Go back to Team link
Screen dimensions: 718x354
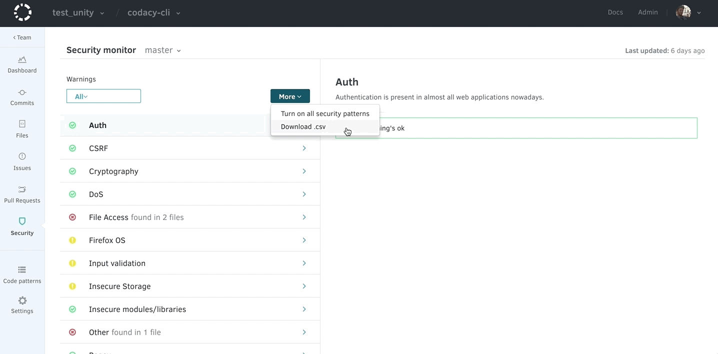(x=22, y=37)
